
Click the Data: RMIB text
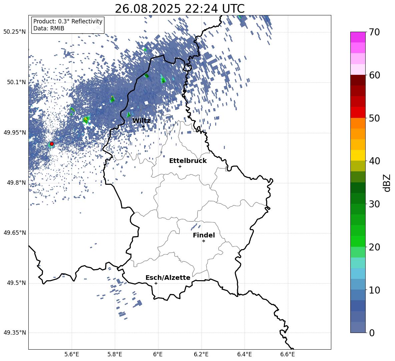click(49, 28)
